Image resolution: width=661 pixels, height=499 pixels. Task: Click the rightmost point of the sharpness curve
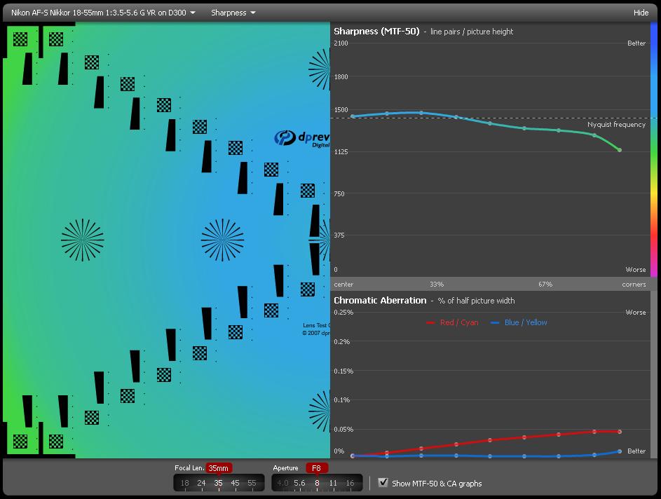[x=619, y=150]
